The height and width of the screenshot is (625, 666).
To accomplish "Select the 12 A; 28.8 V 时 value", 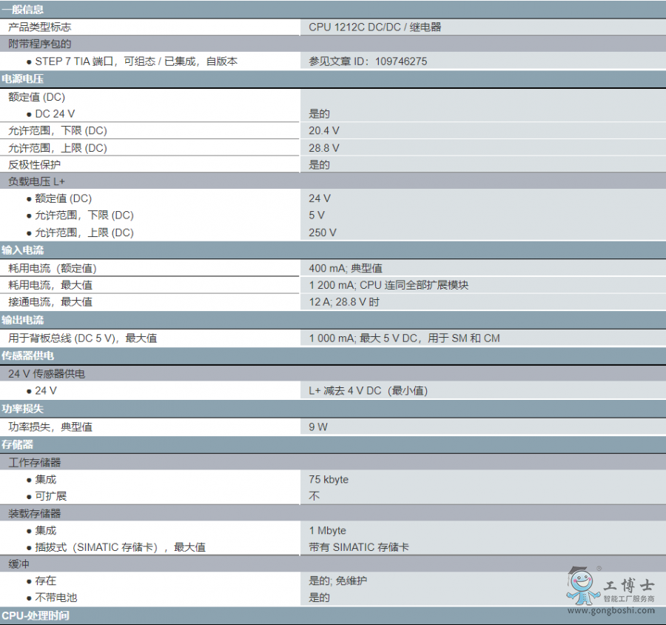I will 344,302.
